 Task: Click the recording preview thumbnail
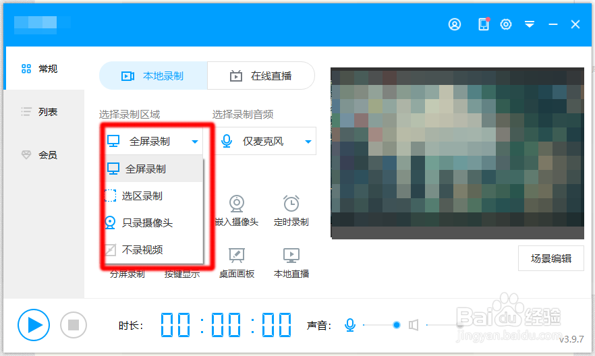tap(457, 154)
